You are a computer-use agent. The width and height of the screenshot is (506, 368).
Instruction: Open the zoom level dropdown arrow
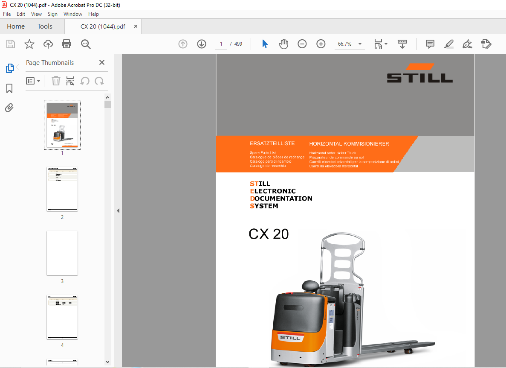coord(360,44)
